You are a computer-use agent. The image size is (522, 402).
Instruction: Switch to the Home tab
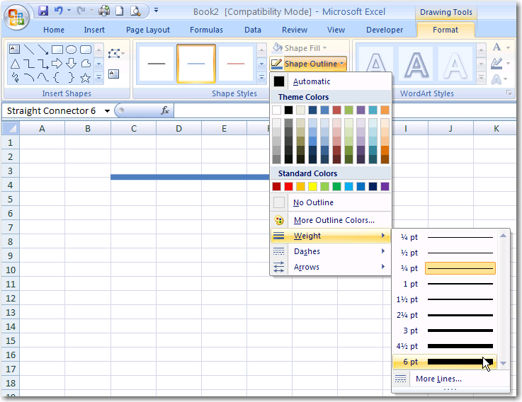(x=54, y=30)
